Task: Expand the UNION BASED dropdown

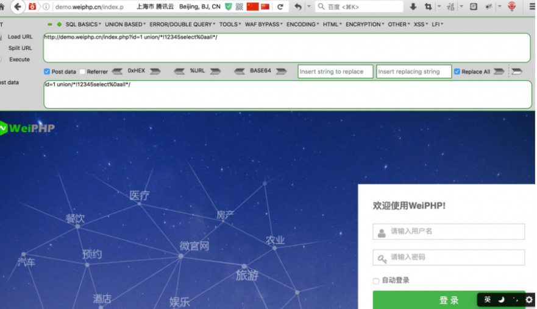Action: click(x=126, y=24)
